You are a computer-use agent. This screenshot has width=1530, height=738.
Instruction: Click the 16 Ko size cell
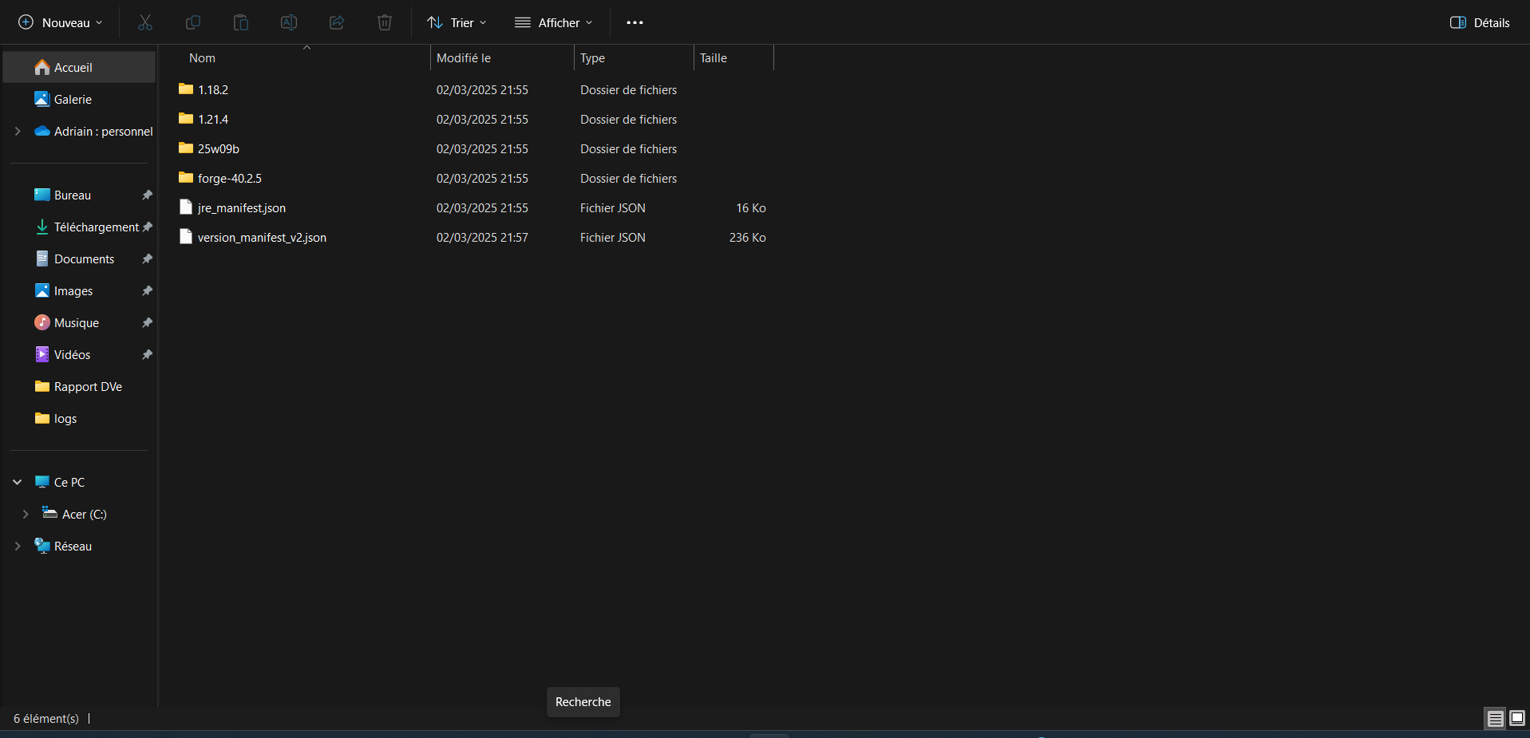pyautogui.click(x=750, y=207)
